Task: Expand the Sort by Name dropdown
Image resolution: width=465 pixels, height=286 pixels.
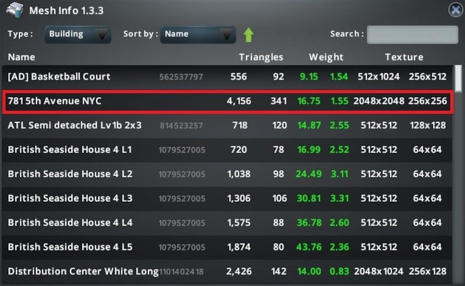Action: pos(198,34)
